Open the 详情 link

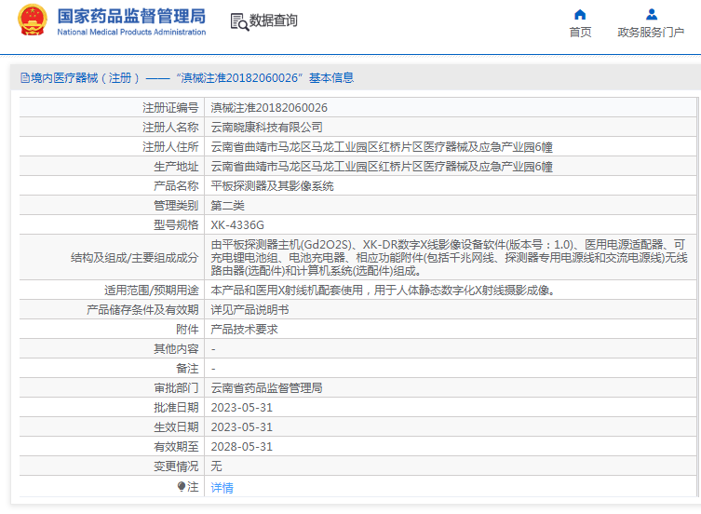[222, 488]
